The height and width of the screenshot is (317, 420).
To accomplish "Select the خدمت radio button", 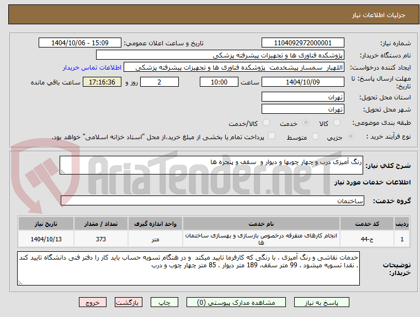I will (306, 123).
